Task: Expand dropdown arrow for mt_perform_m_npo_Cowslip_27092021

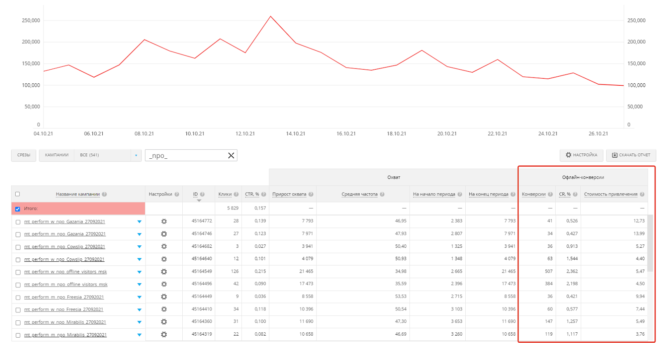Action: [x=139, y=247]
